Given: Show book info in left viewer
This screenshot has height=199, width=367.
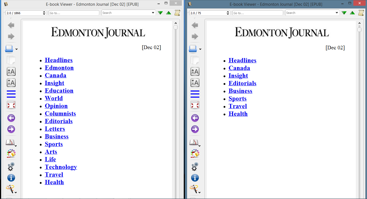Looking at the screenshot, I should (x=11, y=178).
